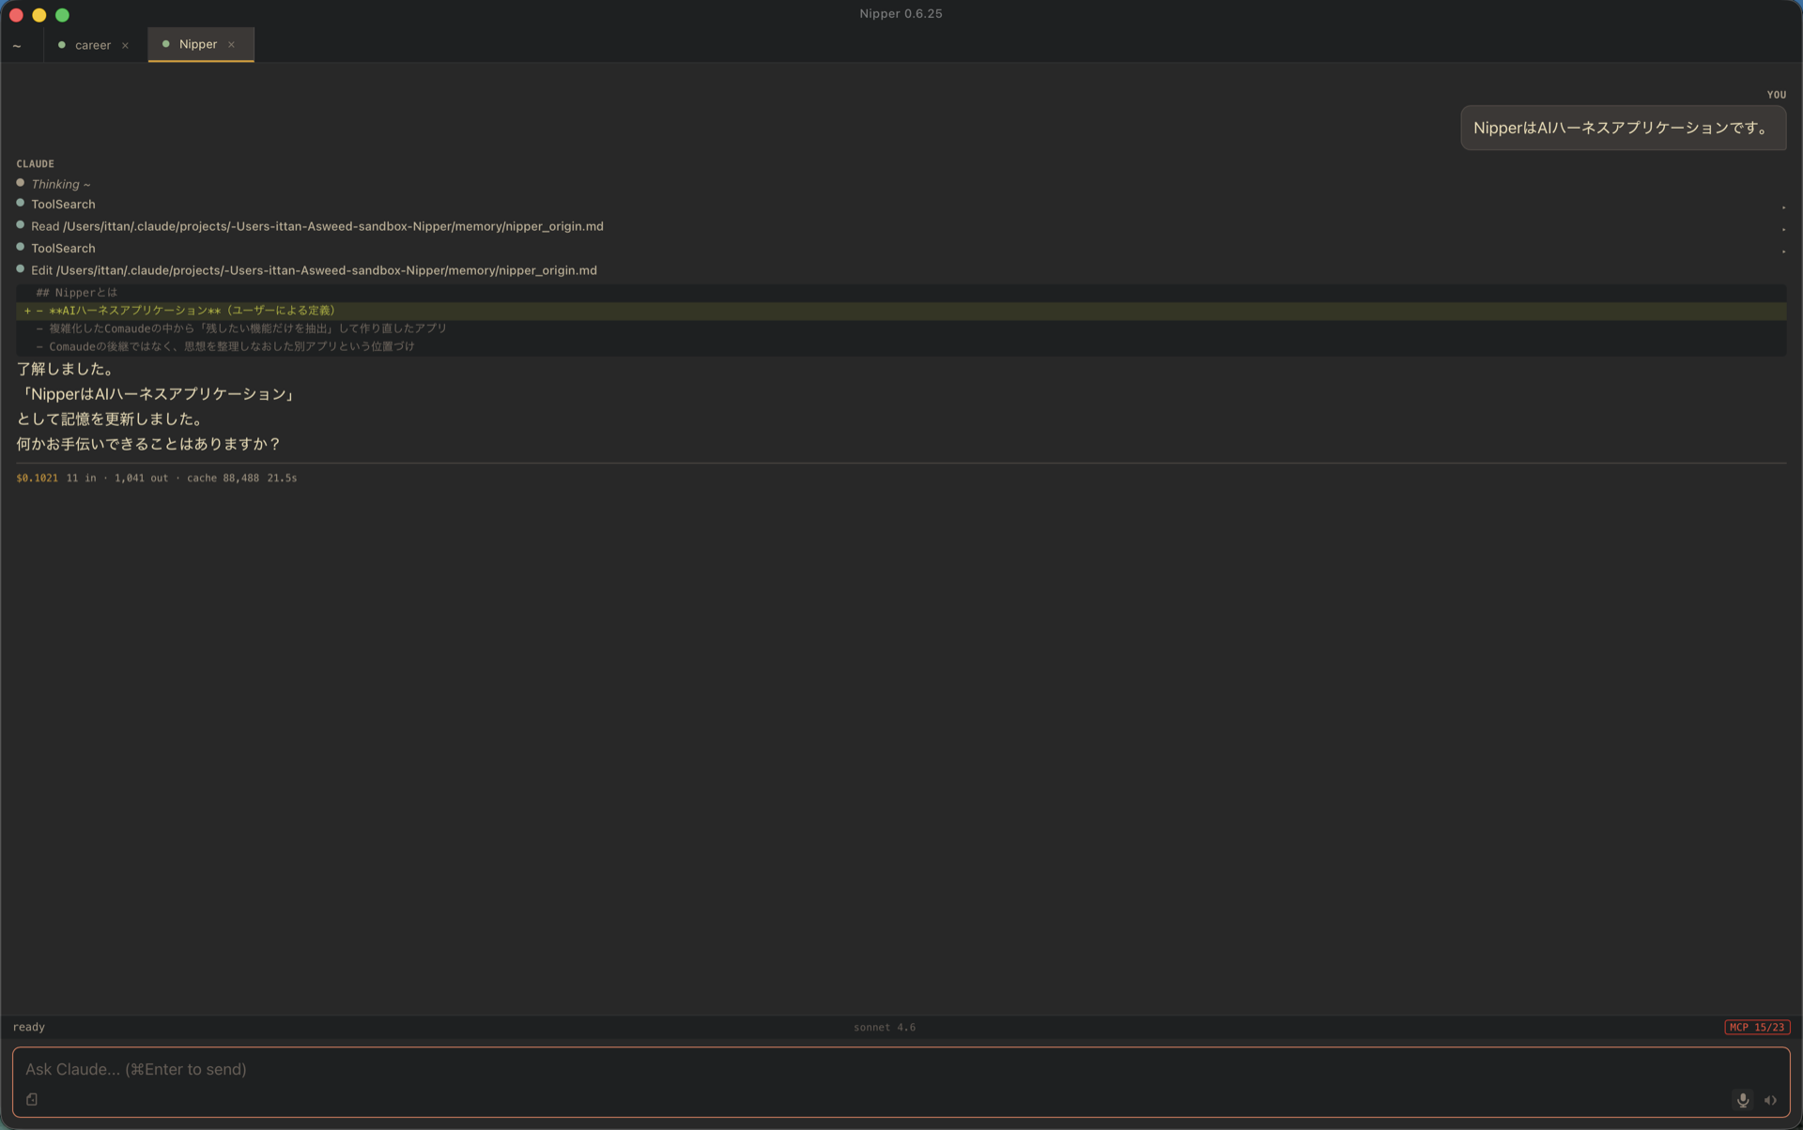Open the MCP 15/23 status badge

1757,1027
